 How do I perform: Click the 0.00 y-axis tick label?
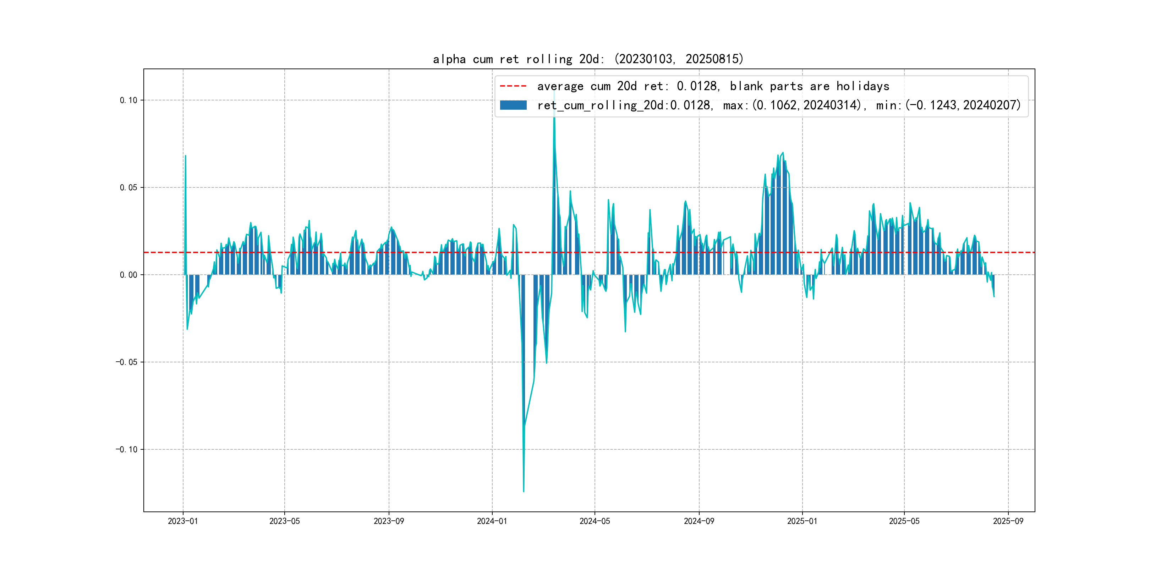(x=128, y=275)
